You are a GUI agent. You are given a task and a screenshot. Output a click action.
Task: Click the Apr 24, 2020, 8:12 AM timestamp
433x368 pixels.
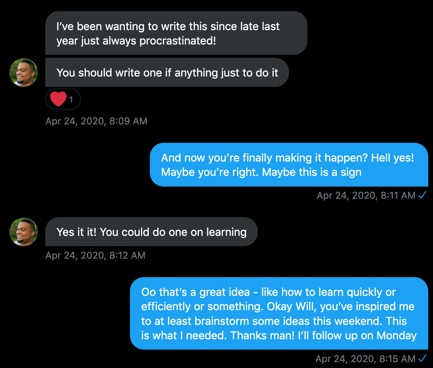pos(95,255)
